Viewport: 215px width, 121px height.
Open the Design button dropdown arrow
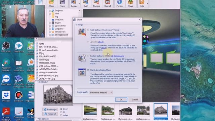[79, 4]
